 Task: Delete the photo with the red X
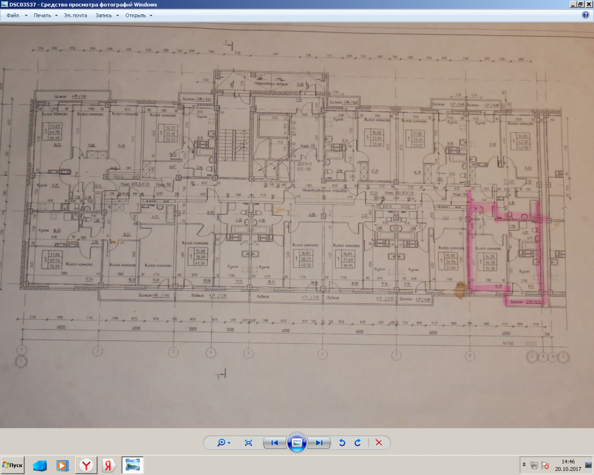point(379,443)
